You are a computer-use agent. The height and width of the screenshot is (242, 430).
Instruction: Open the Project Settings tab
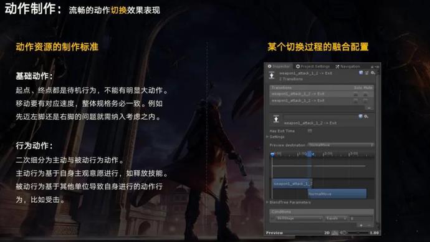point(313,66)
